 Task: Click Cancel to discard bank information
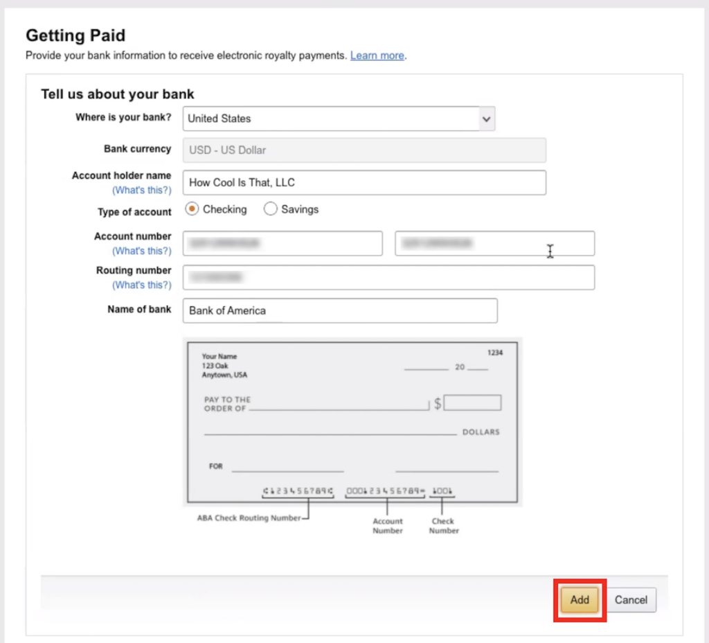tap(631, 600)
